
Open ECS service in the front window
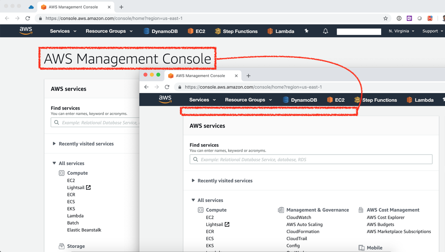[x=210, y=239]
